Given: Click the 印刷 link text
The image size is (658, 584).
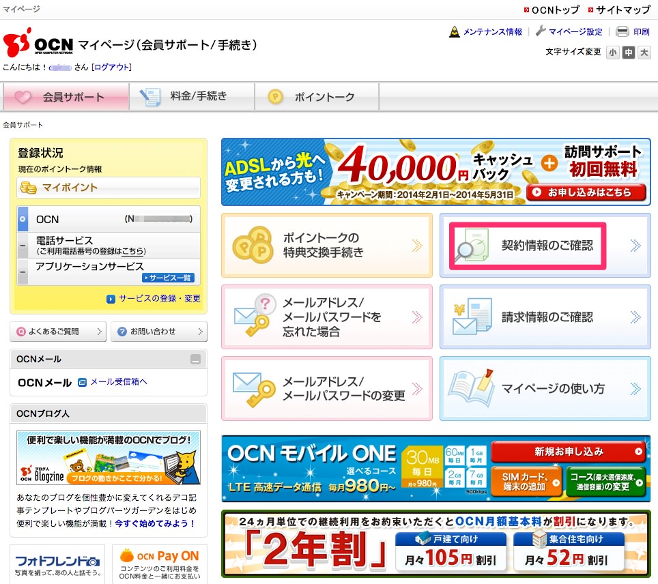Looking at the screenshot, I should [641, 31].
